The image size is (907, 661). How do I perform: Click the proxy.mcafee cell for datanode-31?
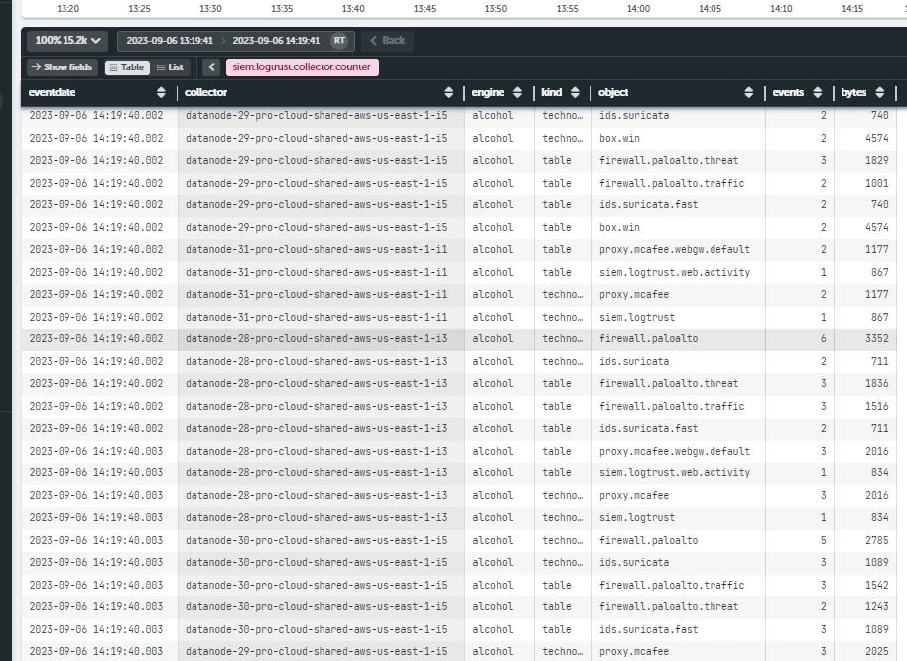tap(634, 295)
